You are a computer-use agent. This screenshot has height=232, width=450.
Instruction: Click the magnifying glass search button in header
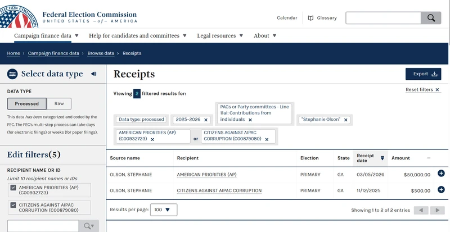[431, 18]
